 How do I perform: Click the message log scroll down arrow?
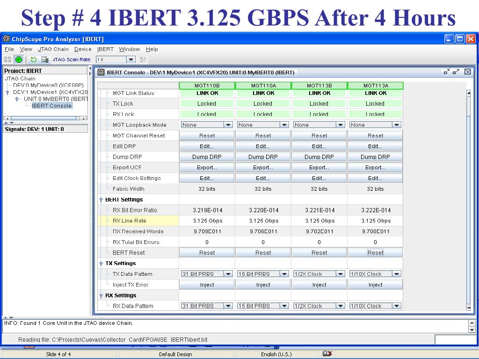coord(472,330)
